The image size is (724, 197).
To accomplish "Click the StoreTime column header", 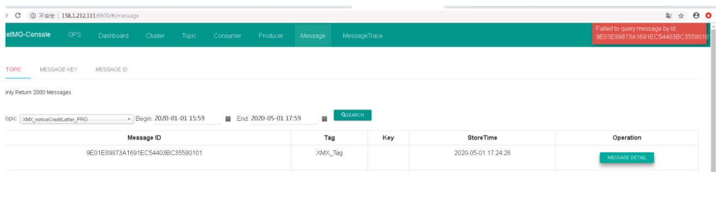I will (x=482, y=138).
